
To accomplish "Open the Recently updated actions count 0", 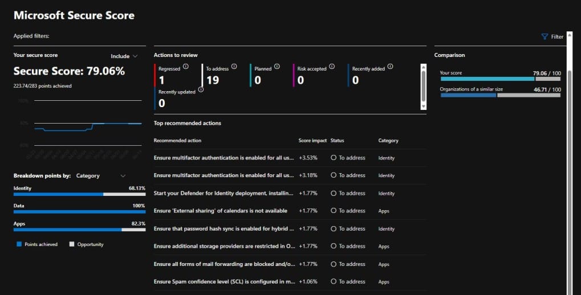I will point(161,103).
